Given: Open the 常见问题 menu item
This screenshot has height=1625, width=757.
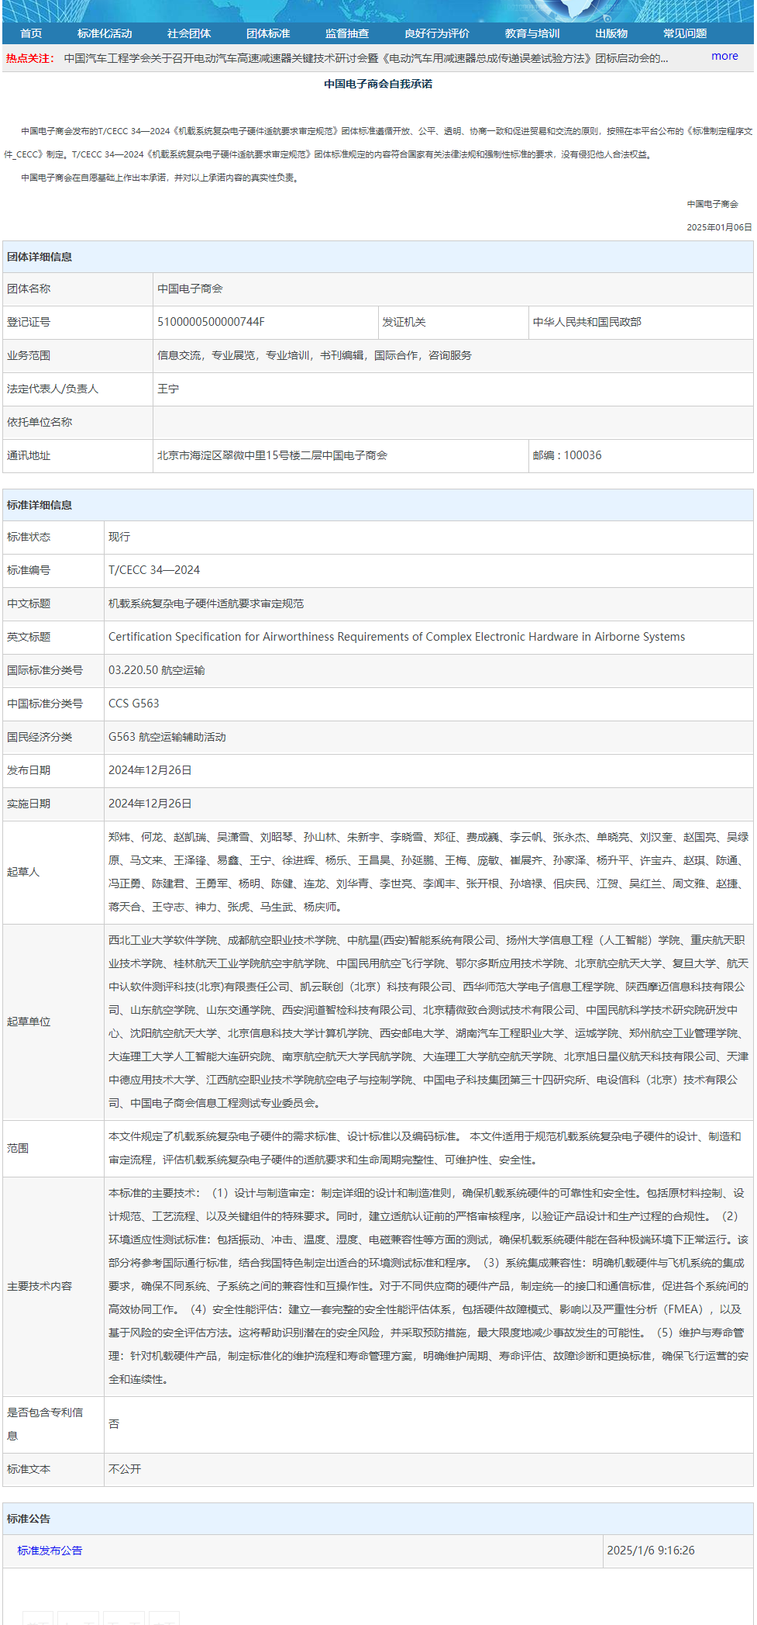Looking at the screenshot, I should pyautogui.click(x=685, y=33).
